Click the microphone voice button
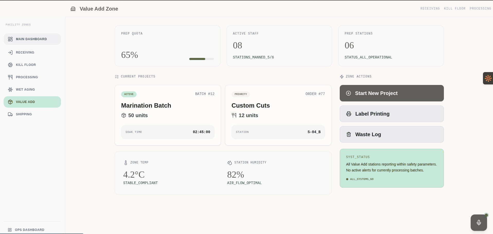The width and height of the screenshot is (493, 234). click(479, 223)
